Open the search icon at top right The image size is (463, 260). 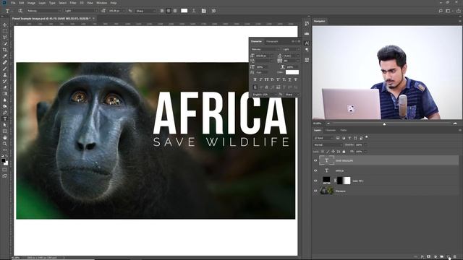click(441, 11)
